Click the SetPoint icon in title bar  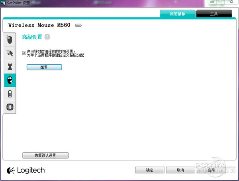3,3
